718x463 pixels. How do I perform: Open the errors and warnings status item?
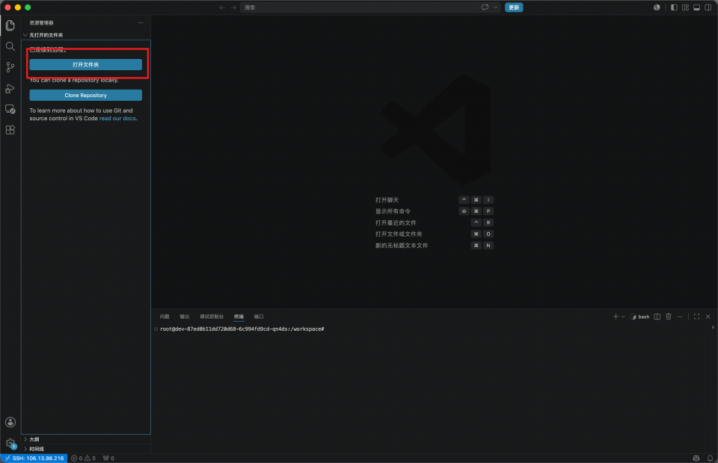pos(83,458)
